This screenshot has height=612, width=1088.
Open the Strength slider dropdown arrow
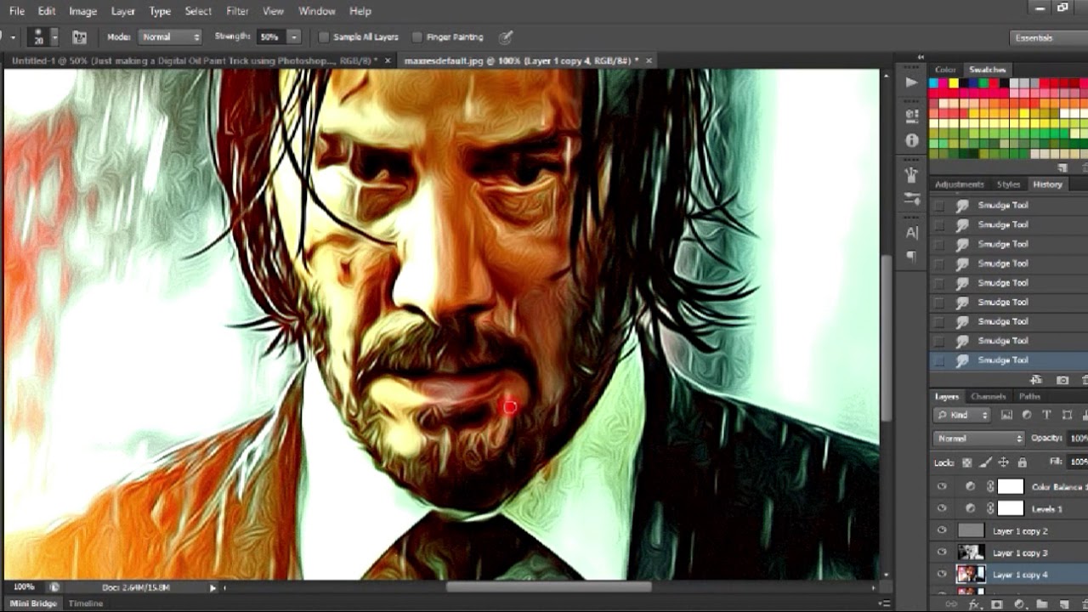pyautogui.click(x=294, y=37)
